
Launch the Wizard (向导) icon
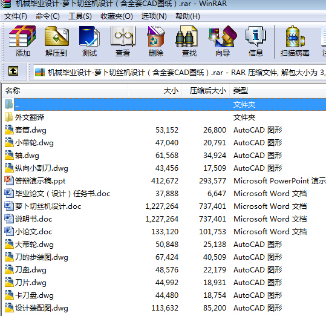(x=223, y=36)
